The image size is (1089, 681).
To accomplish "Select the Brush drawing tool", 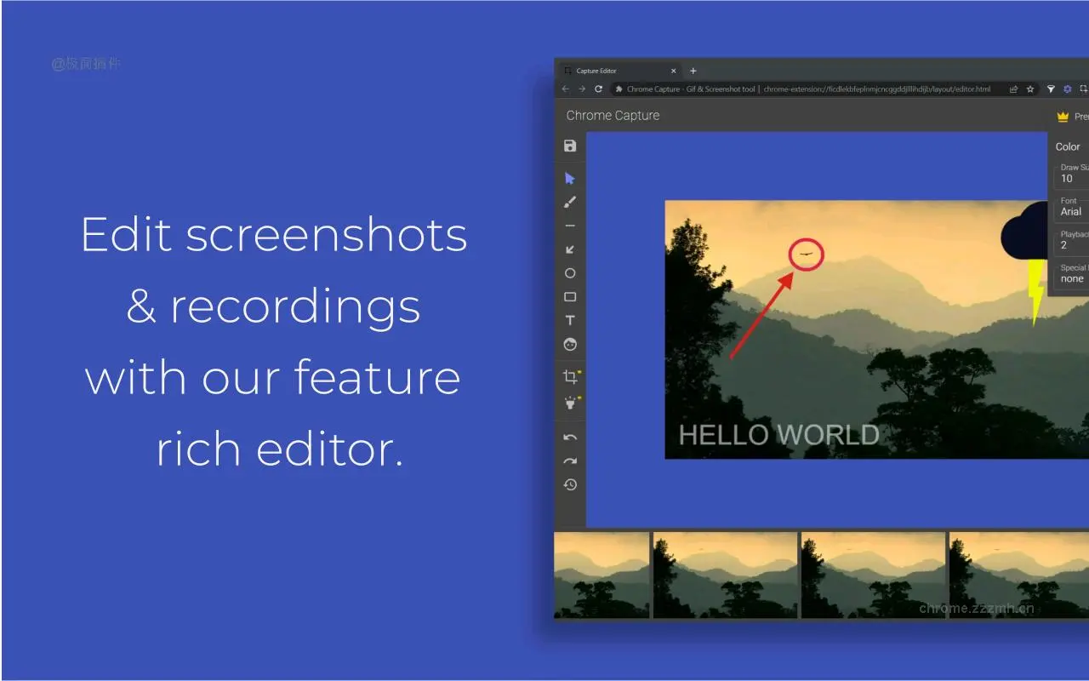I will pos(570,203).
